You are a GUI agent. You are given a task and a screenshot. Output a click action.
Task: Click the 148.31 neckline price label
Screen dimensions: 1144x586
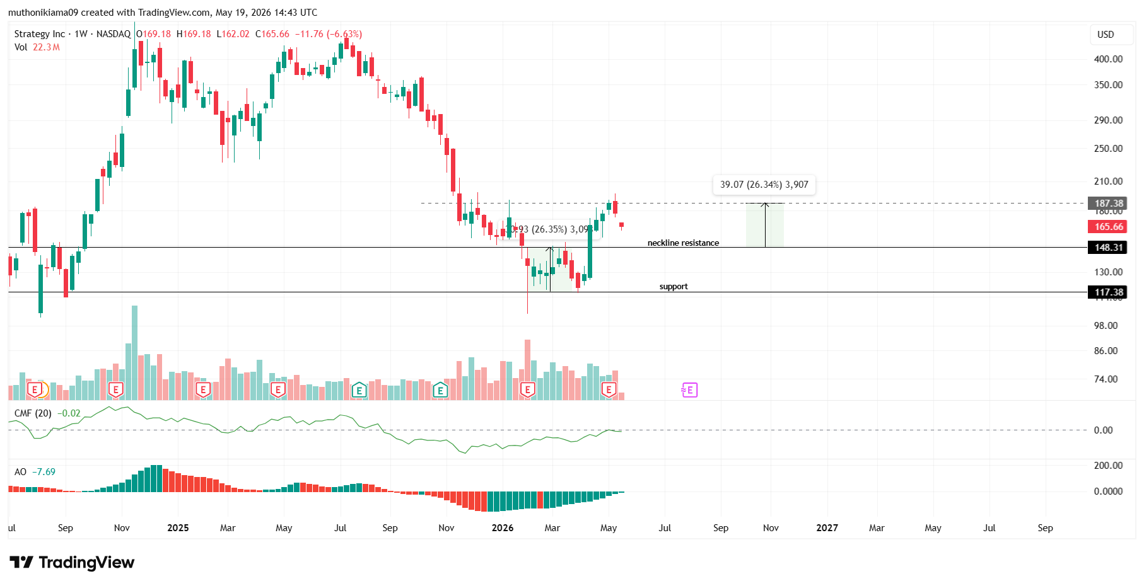pyautogui.click(x=1109, y=248)
